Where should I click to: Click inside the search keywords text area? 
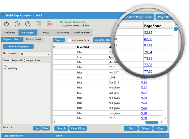tap(26, 94)
